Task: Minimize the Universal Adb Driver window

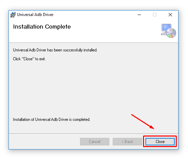Action: click(x=139, y=15)
